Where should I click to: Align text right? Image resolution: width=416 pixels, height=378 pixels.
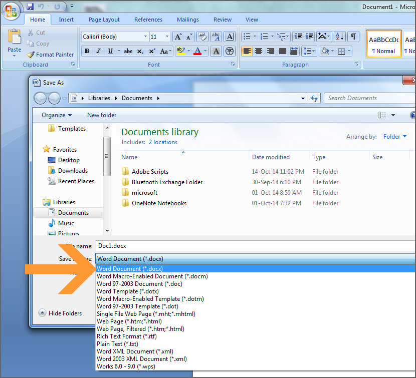270,51
